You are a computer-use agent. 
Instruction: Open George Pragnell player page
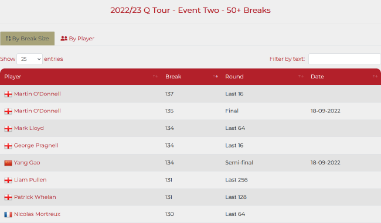pos(36,145)
